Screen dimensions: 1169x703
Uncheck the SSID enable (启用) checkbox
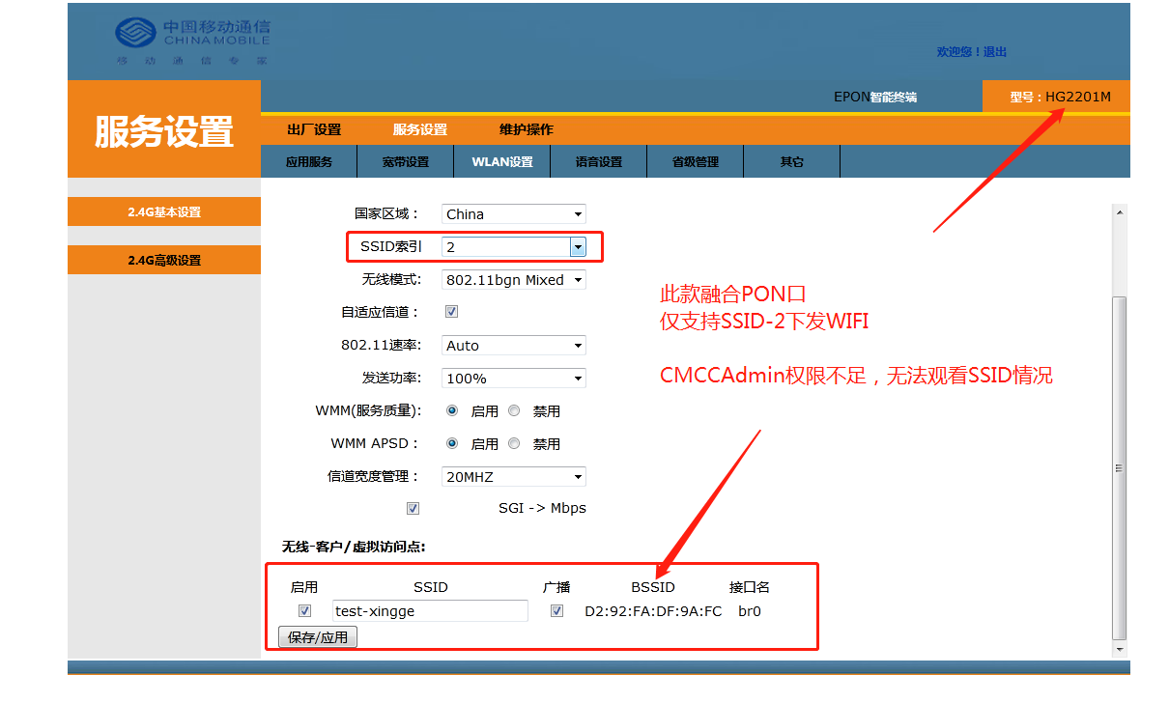pyautogui.click(x=304, y=611)
